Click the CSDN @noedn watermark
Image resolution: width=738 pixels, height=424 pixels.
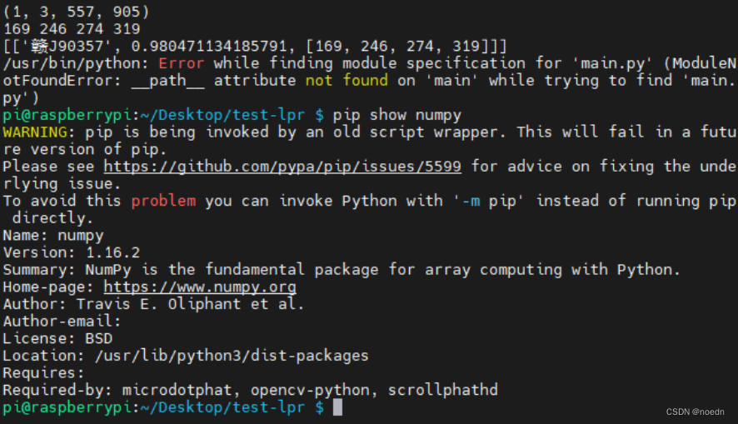(696, 412)
